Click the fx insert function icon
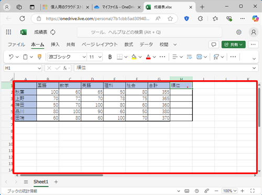Viewport: 262px width, 195px height. click(x=65, y=68)
